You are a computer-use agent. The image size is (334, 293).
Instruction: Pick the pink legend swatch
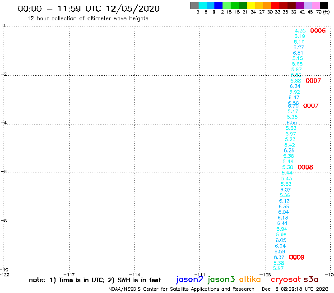[x=316, y=6]
